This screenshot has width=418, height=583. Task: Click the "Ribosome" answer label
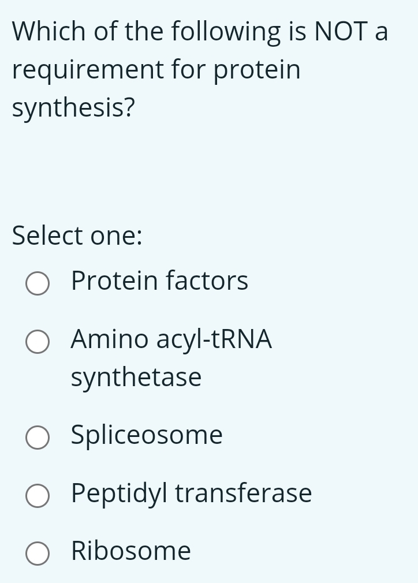coord(131,551)
